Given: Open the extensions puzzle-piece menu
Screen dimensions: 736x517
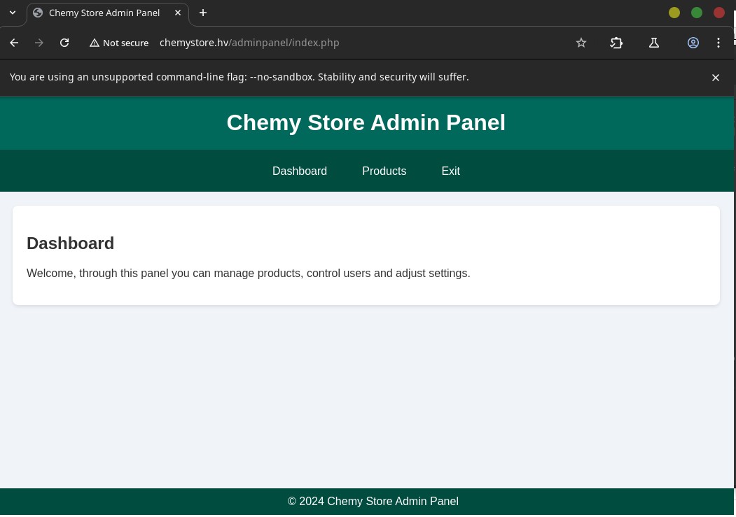Looking at the screenshot, I should [x=617, y=43].
